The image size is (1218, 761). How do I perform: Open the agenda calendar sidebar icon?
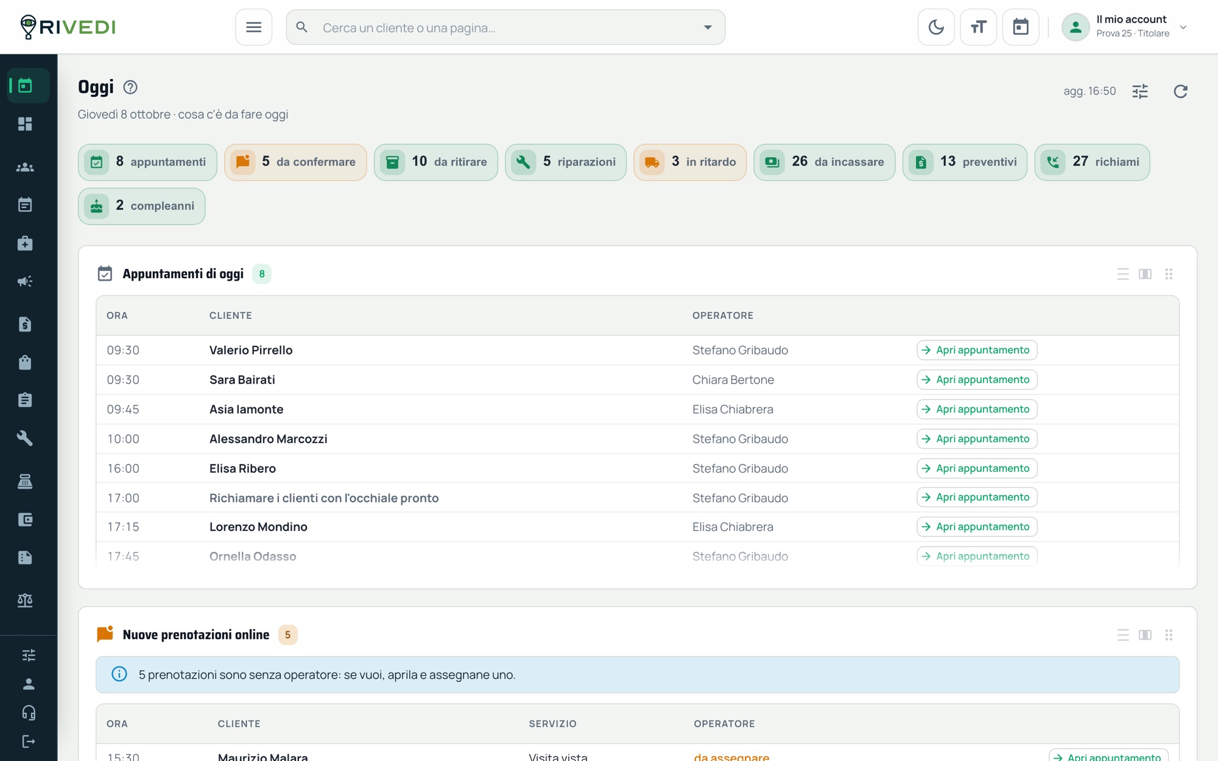coord(25,205)
